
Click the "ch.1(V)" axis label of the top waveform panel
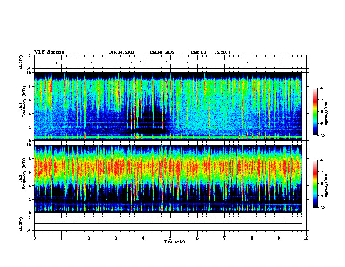click(x=20, y=62)
